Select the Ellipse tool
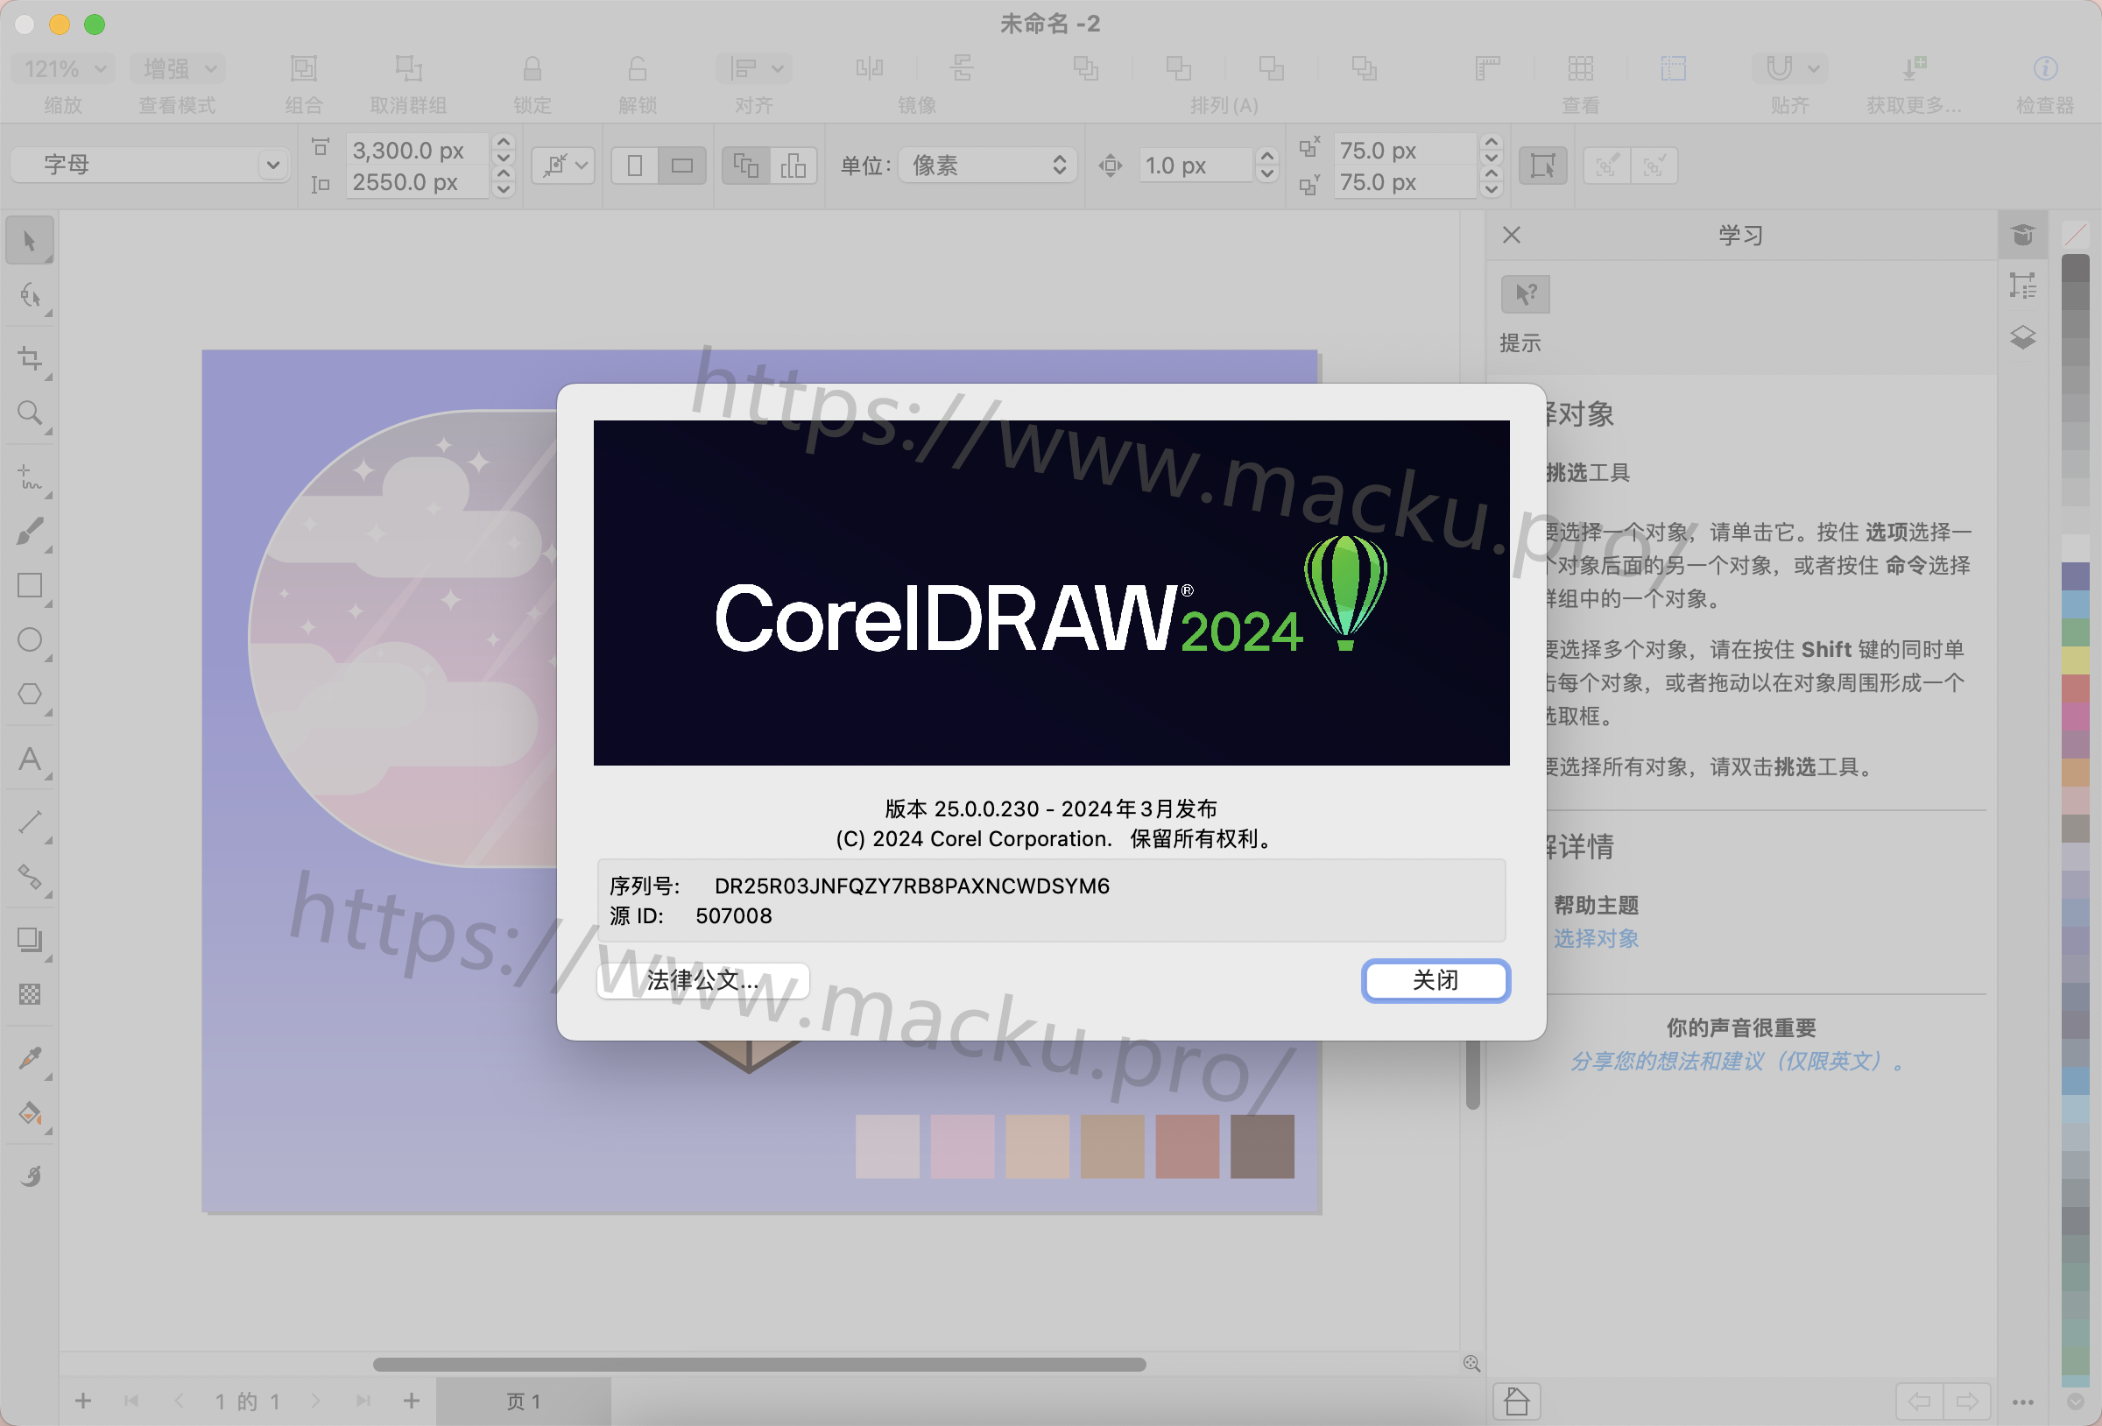The image size is (2102, 1426). (30, 639)
